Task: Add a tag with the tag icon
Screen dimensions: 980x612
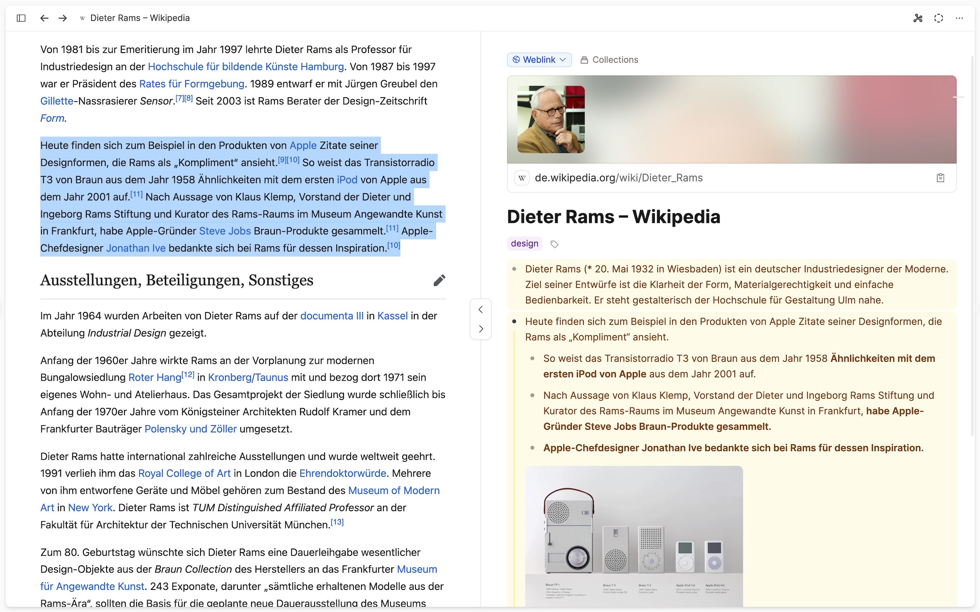Action: click(x=554, y=244)
